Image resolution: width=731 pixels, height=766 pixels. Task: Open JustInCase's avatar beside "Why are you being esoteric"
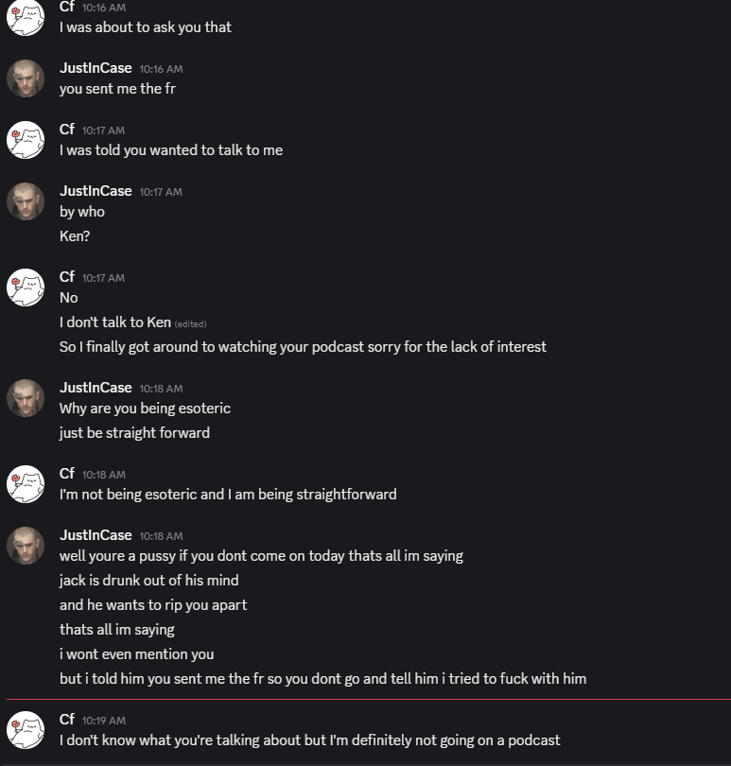[x=26, y=398]
